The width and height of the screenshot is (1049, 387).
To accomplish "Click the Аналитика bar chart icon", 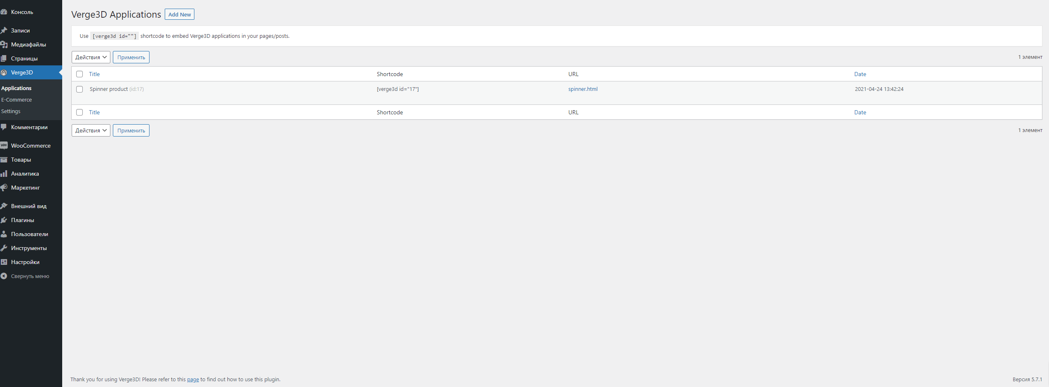I will (x=4, y=174).
